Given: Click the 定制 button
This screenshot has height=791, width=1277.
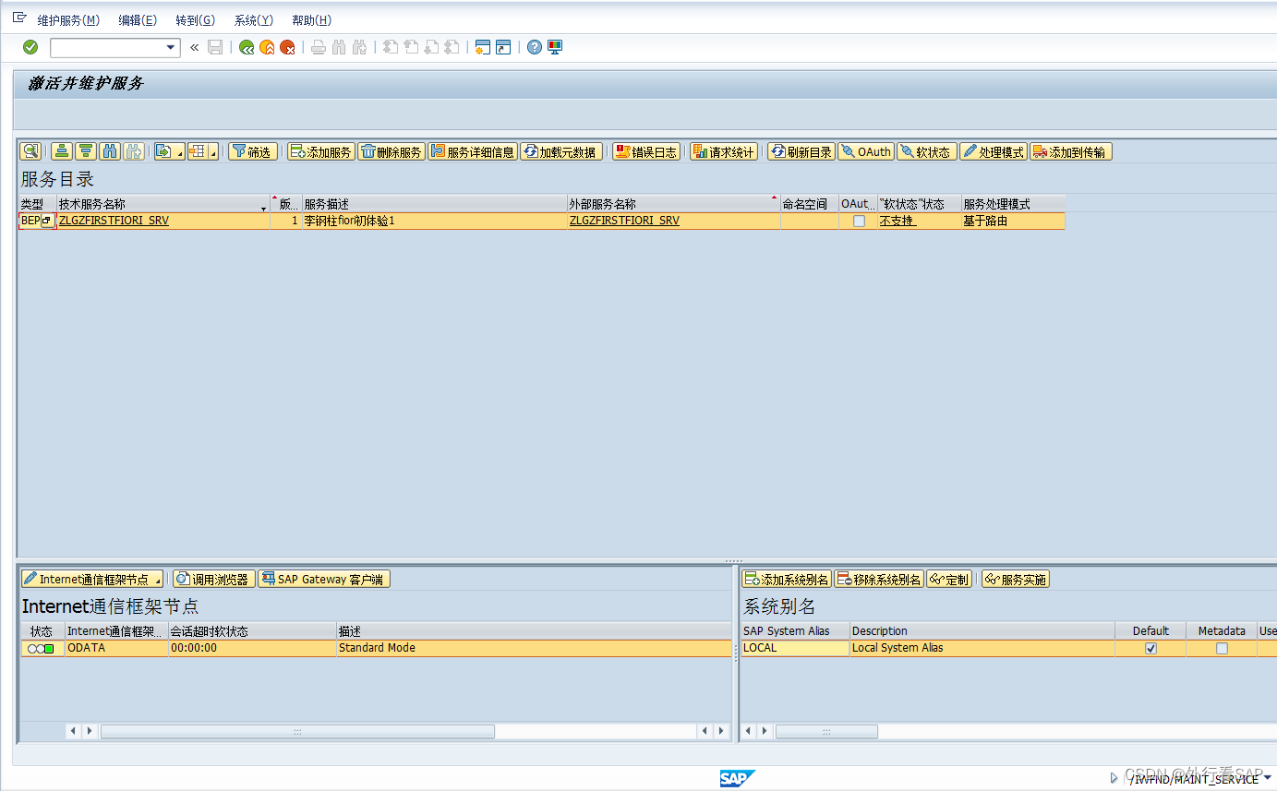Looking at the screenshot, I should click(x=948, y=579).
